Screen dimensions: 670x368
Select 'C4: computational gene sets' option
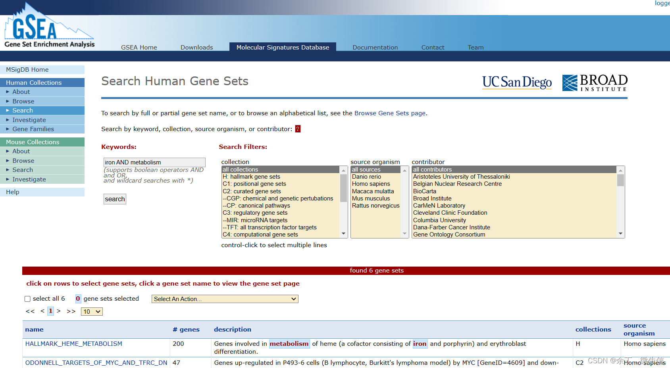click(281, 235)
